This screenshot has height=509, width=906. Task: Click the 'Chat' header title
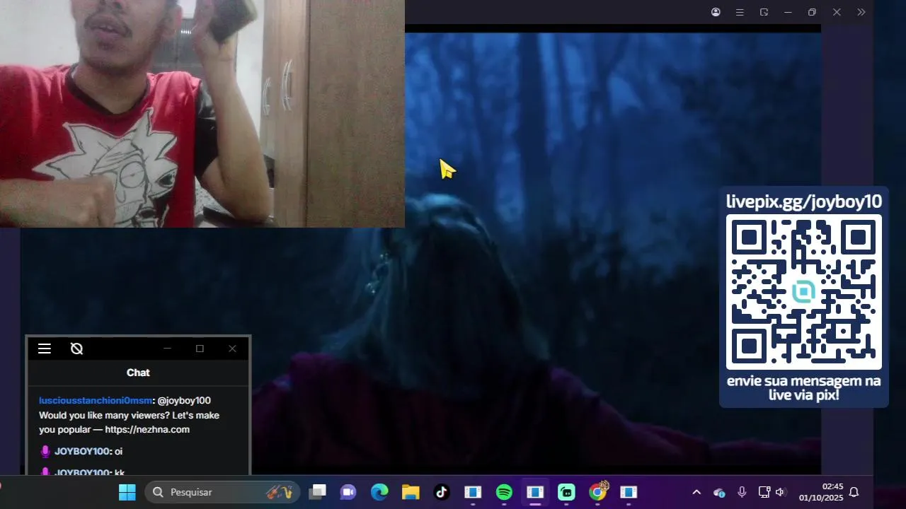(138, 373)
